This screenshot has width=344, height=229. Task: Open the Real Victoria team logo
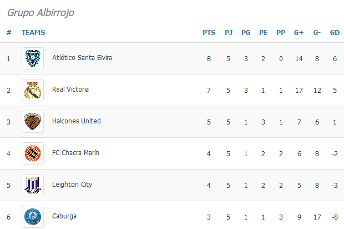[x=33, y=90]
